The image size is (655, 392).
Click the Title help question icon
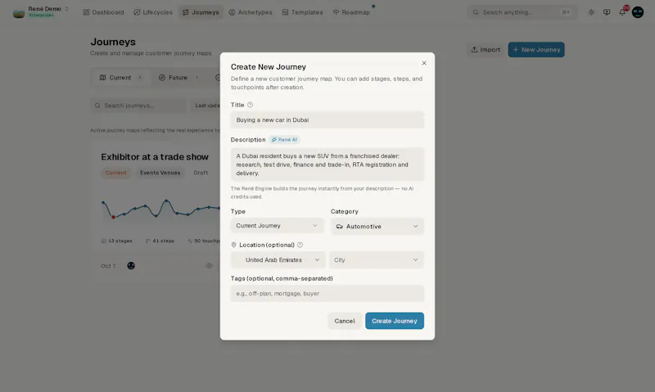[x=250, y=105]
